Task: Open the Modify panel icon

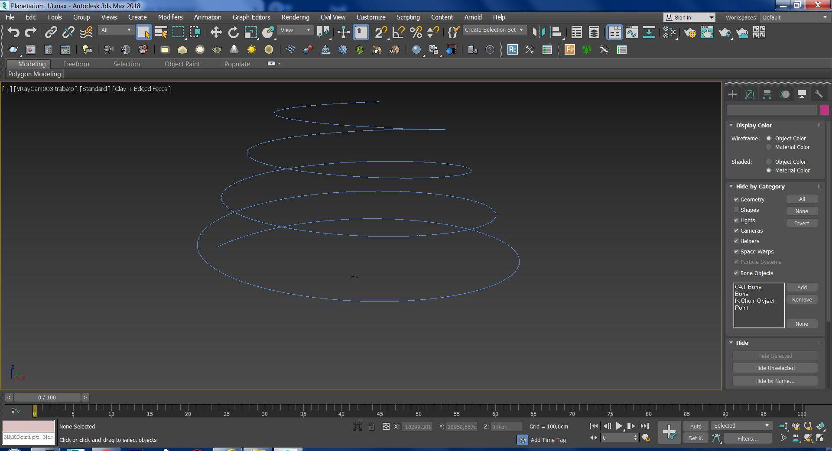Action: tap(750, 94)
